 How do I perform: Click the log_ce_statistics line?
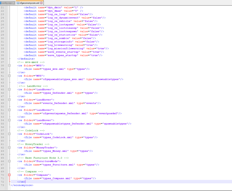point(63,35)
